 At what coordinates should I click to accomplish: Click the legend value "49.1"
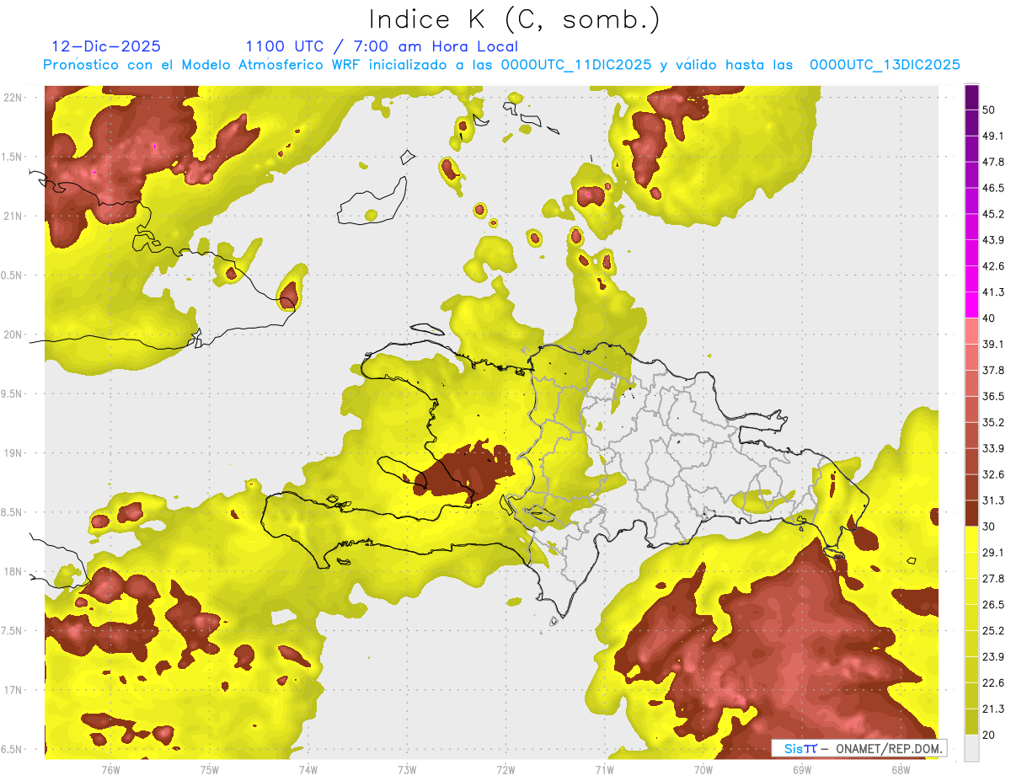coord(993,136)
